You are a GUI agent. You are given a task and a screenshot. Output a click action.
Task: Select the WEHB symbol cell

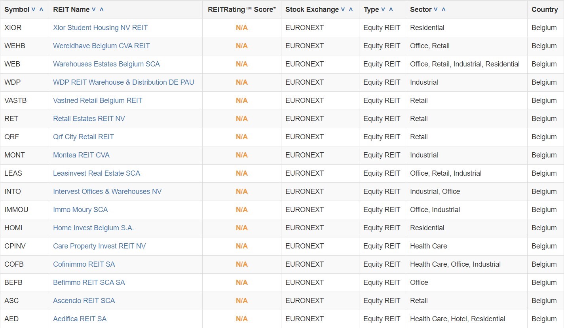pos(25,46)
